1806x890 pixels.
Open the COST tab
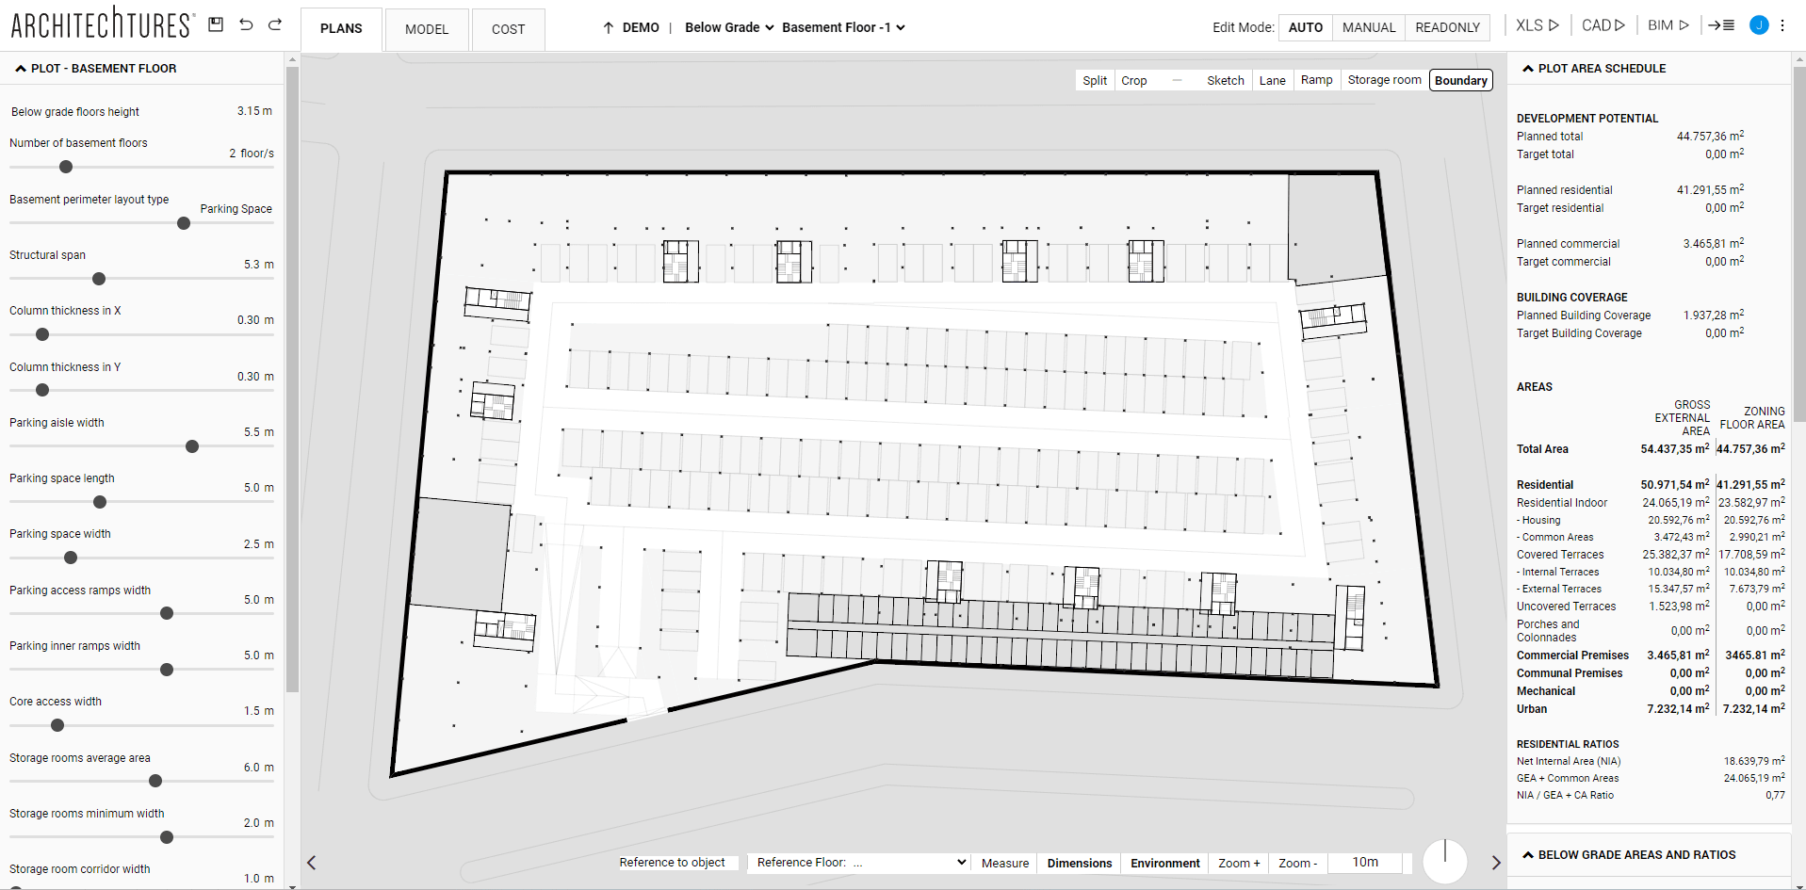pyautogui.click(x=508, y=29)
